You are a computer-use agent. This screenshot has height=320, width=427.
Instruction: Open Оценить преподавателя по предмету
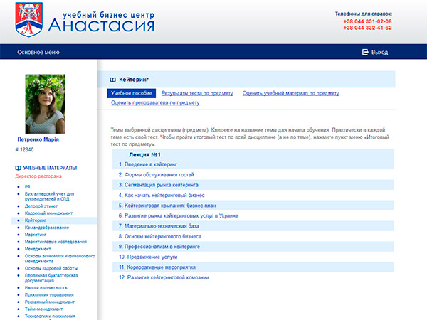click(x=155, y=102)
